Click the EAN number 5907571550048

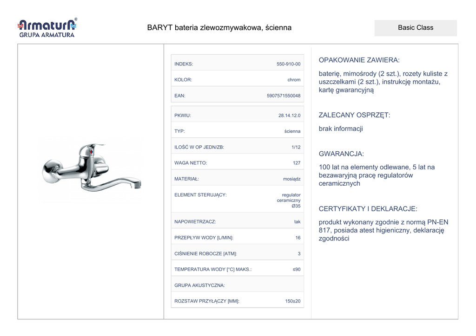point(284,96)
